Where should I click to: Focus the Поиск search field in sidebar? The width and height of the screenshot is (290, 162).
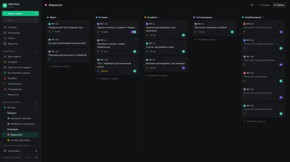[x=20, y=20]
